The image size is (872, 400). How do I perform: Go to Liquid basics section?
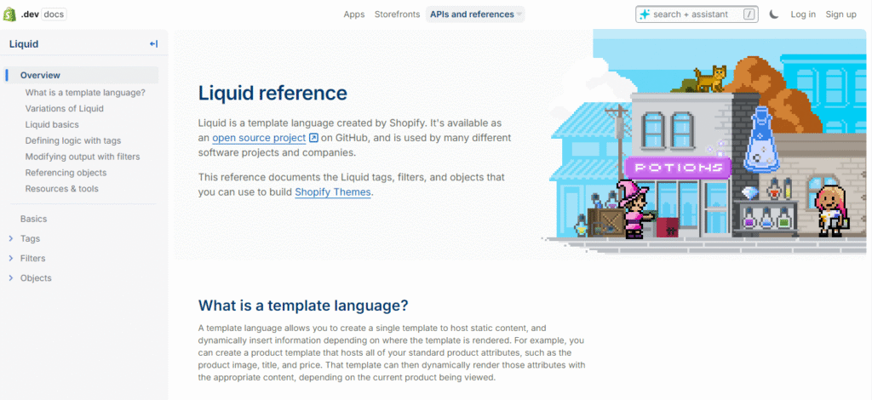[x=52, y=124]
